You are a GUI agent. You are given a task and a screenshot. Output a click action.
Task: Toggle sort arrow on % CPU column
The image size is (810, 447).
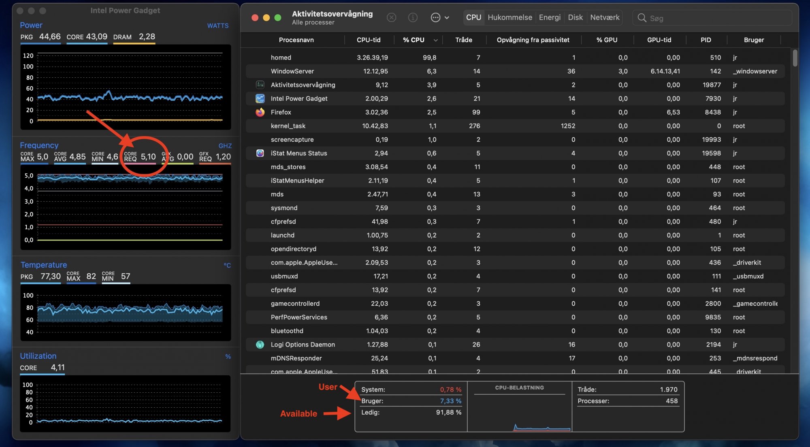(x=435, y=40)
